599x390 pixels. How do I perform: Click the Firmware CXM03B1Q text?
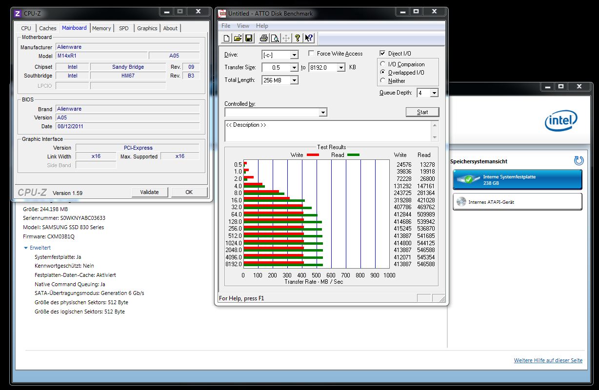coord(49,236)
